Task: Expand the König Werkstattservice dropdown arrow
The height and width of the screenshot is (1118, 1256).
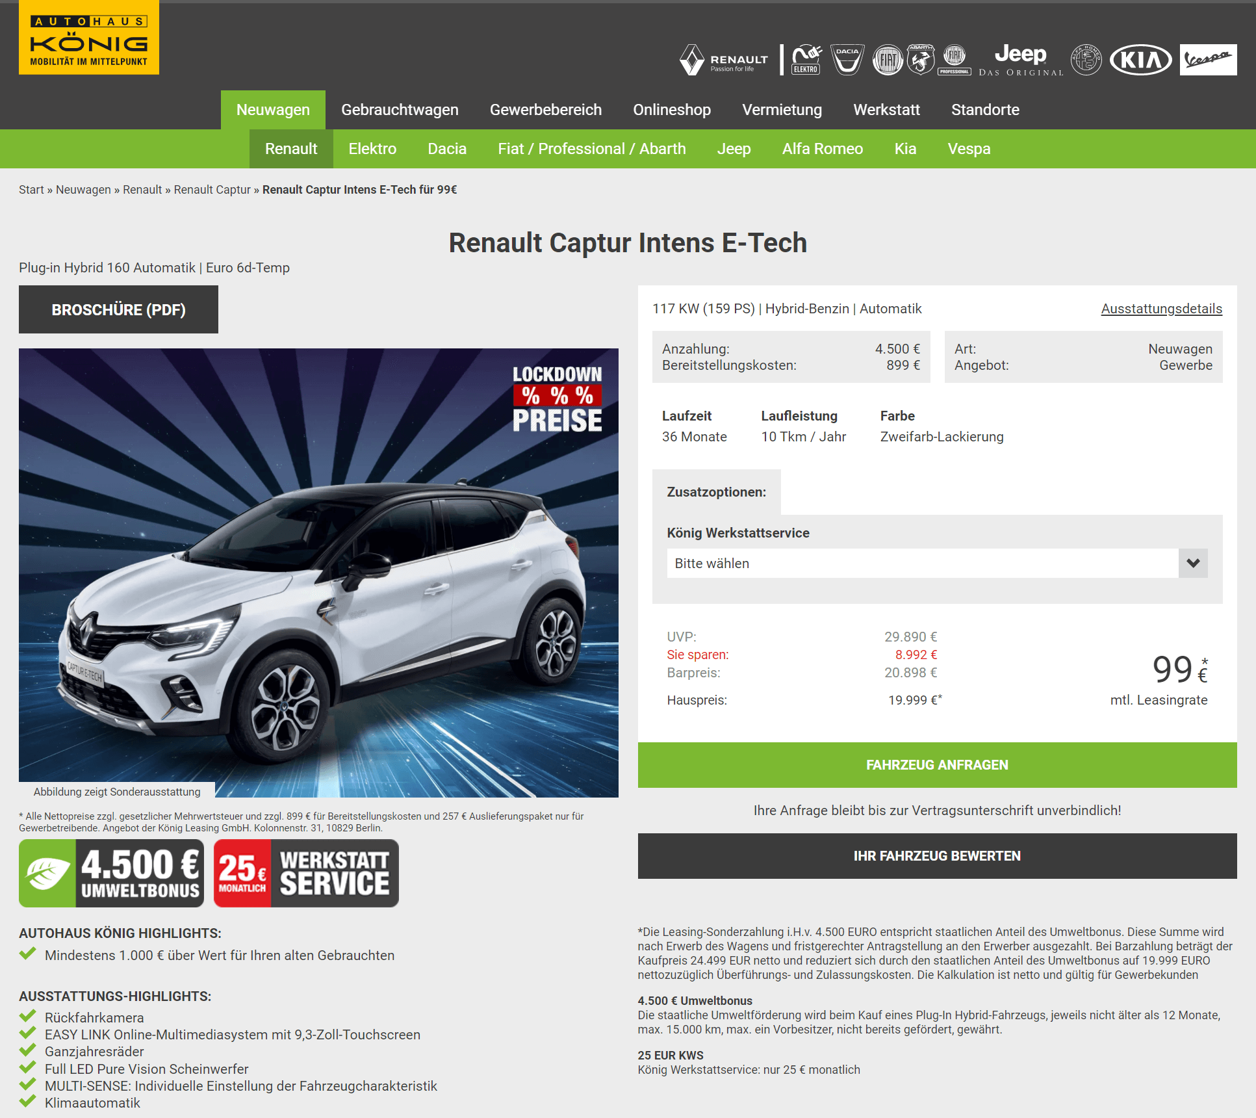Action: point(1193,563)
